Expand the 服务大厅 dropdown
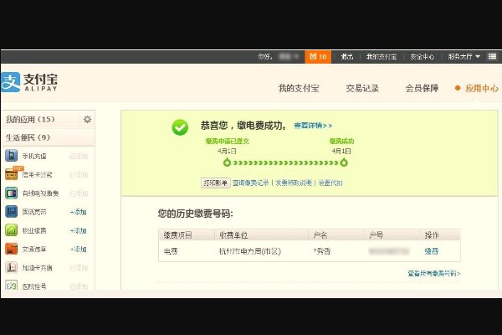 464,57
